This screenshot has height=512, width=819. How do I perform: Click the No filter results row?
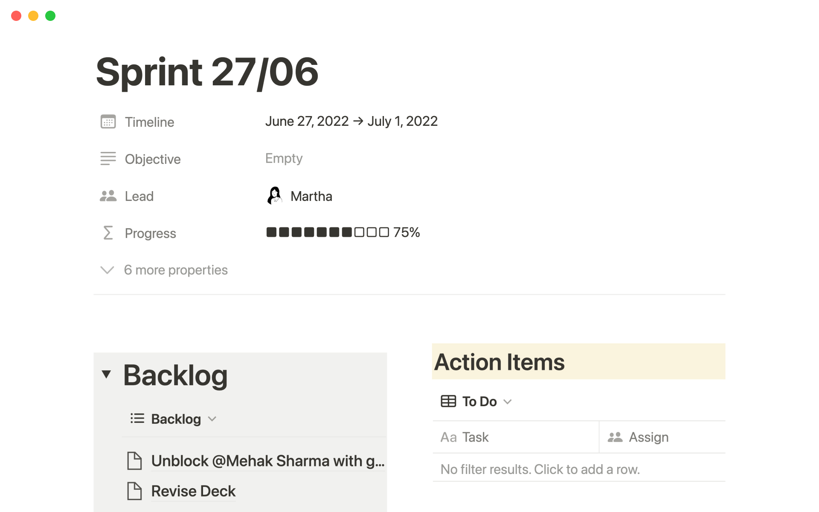coord(540,469)
